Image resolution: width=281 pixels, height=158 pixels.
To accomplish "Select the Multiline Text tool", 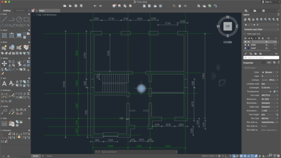I will click(x=4, y=83).
